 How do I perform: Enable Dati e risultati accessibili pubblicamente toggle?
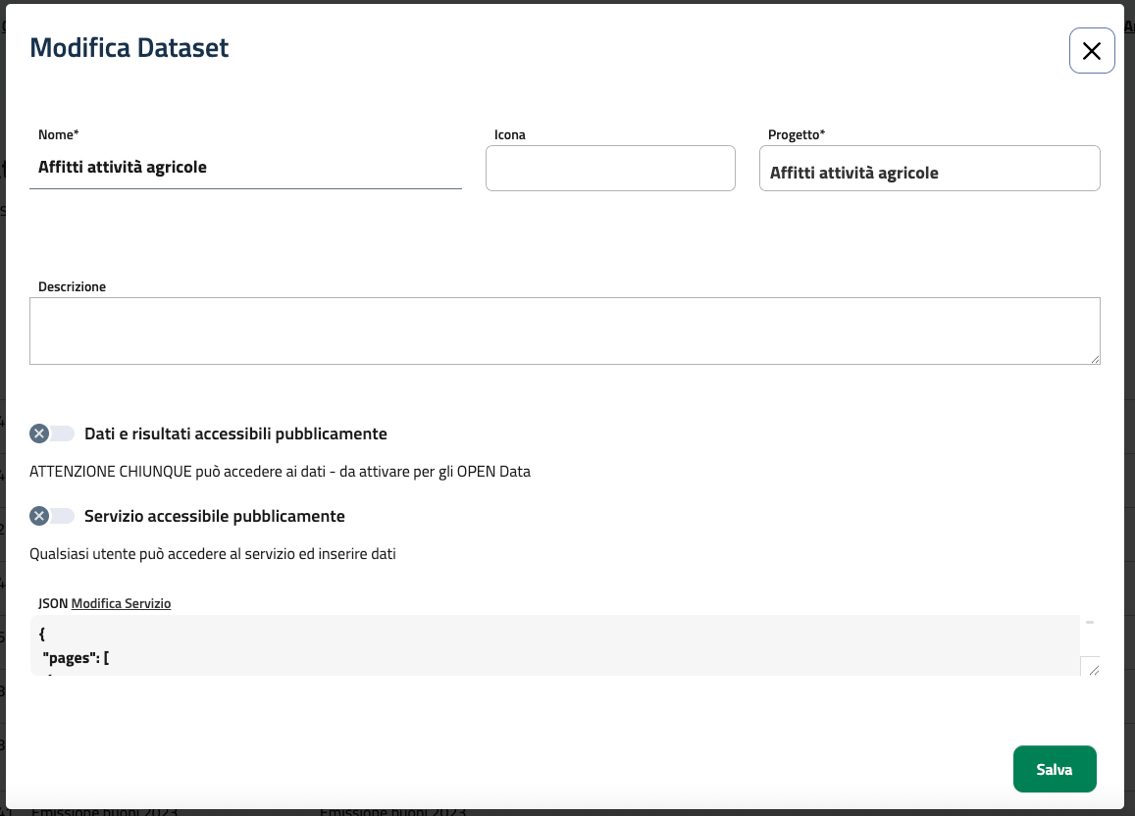(x=52, y=433)
